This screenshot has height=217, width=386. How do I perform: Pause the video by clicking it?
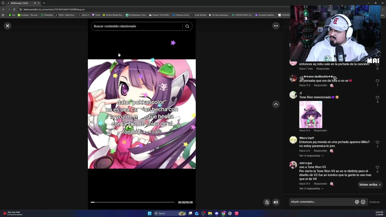(x=142, y=114)
